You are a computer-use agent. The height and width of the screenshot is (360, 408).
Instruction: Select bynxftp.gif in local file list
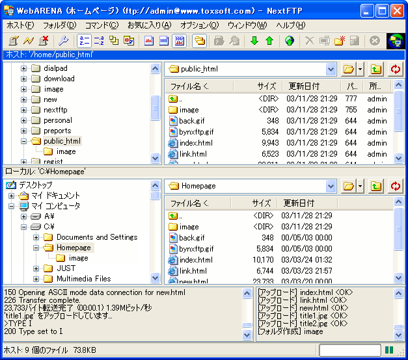pyautogui.click(x=197, y=249)
